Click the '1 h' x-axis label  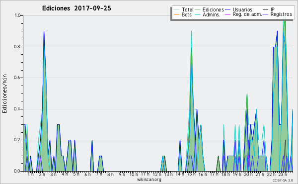[31, 174]
